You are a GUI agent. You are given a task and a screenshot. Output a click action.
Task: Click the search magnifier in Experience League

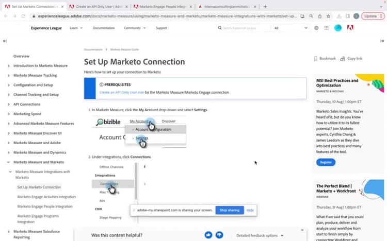click(220, 28)
